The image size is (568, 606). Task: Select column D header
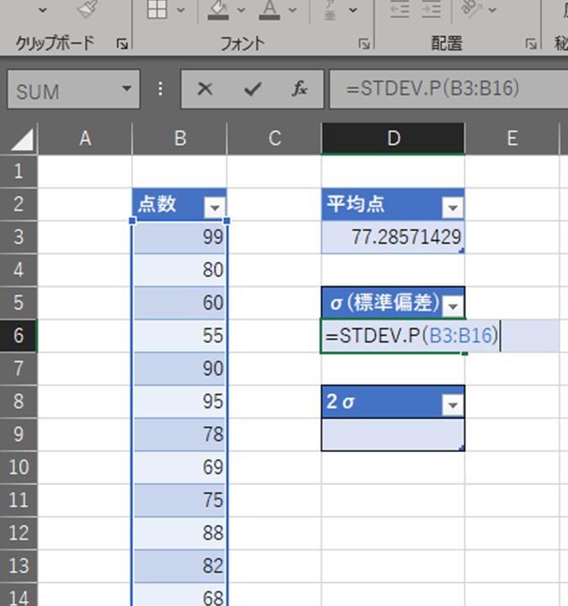click(392, 139)
